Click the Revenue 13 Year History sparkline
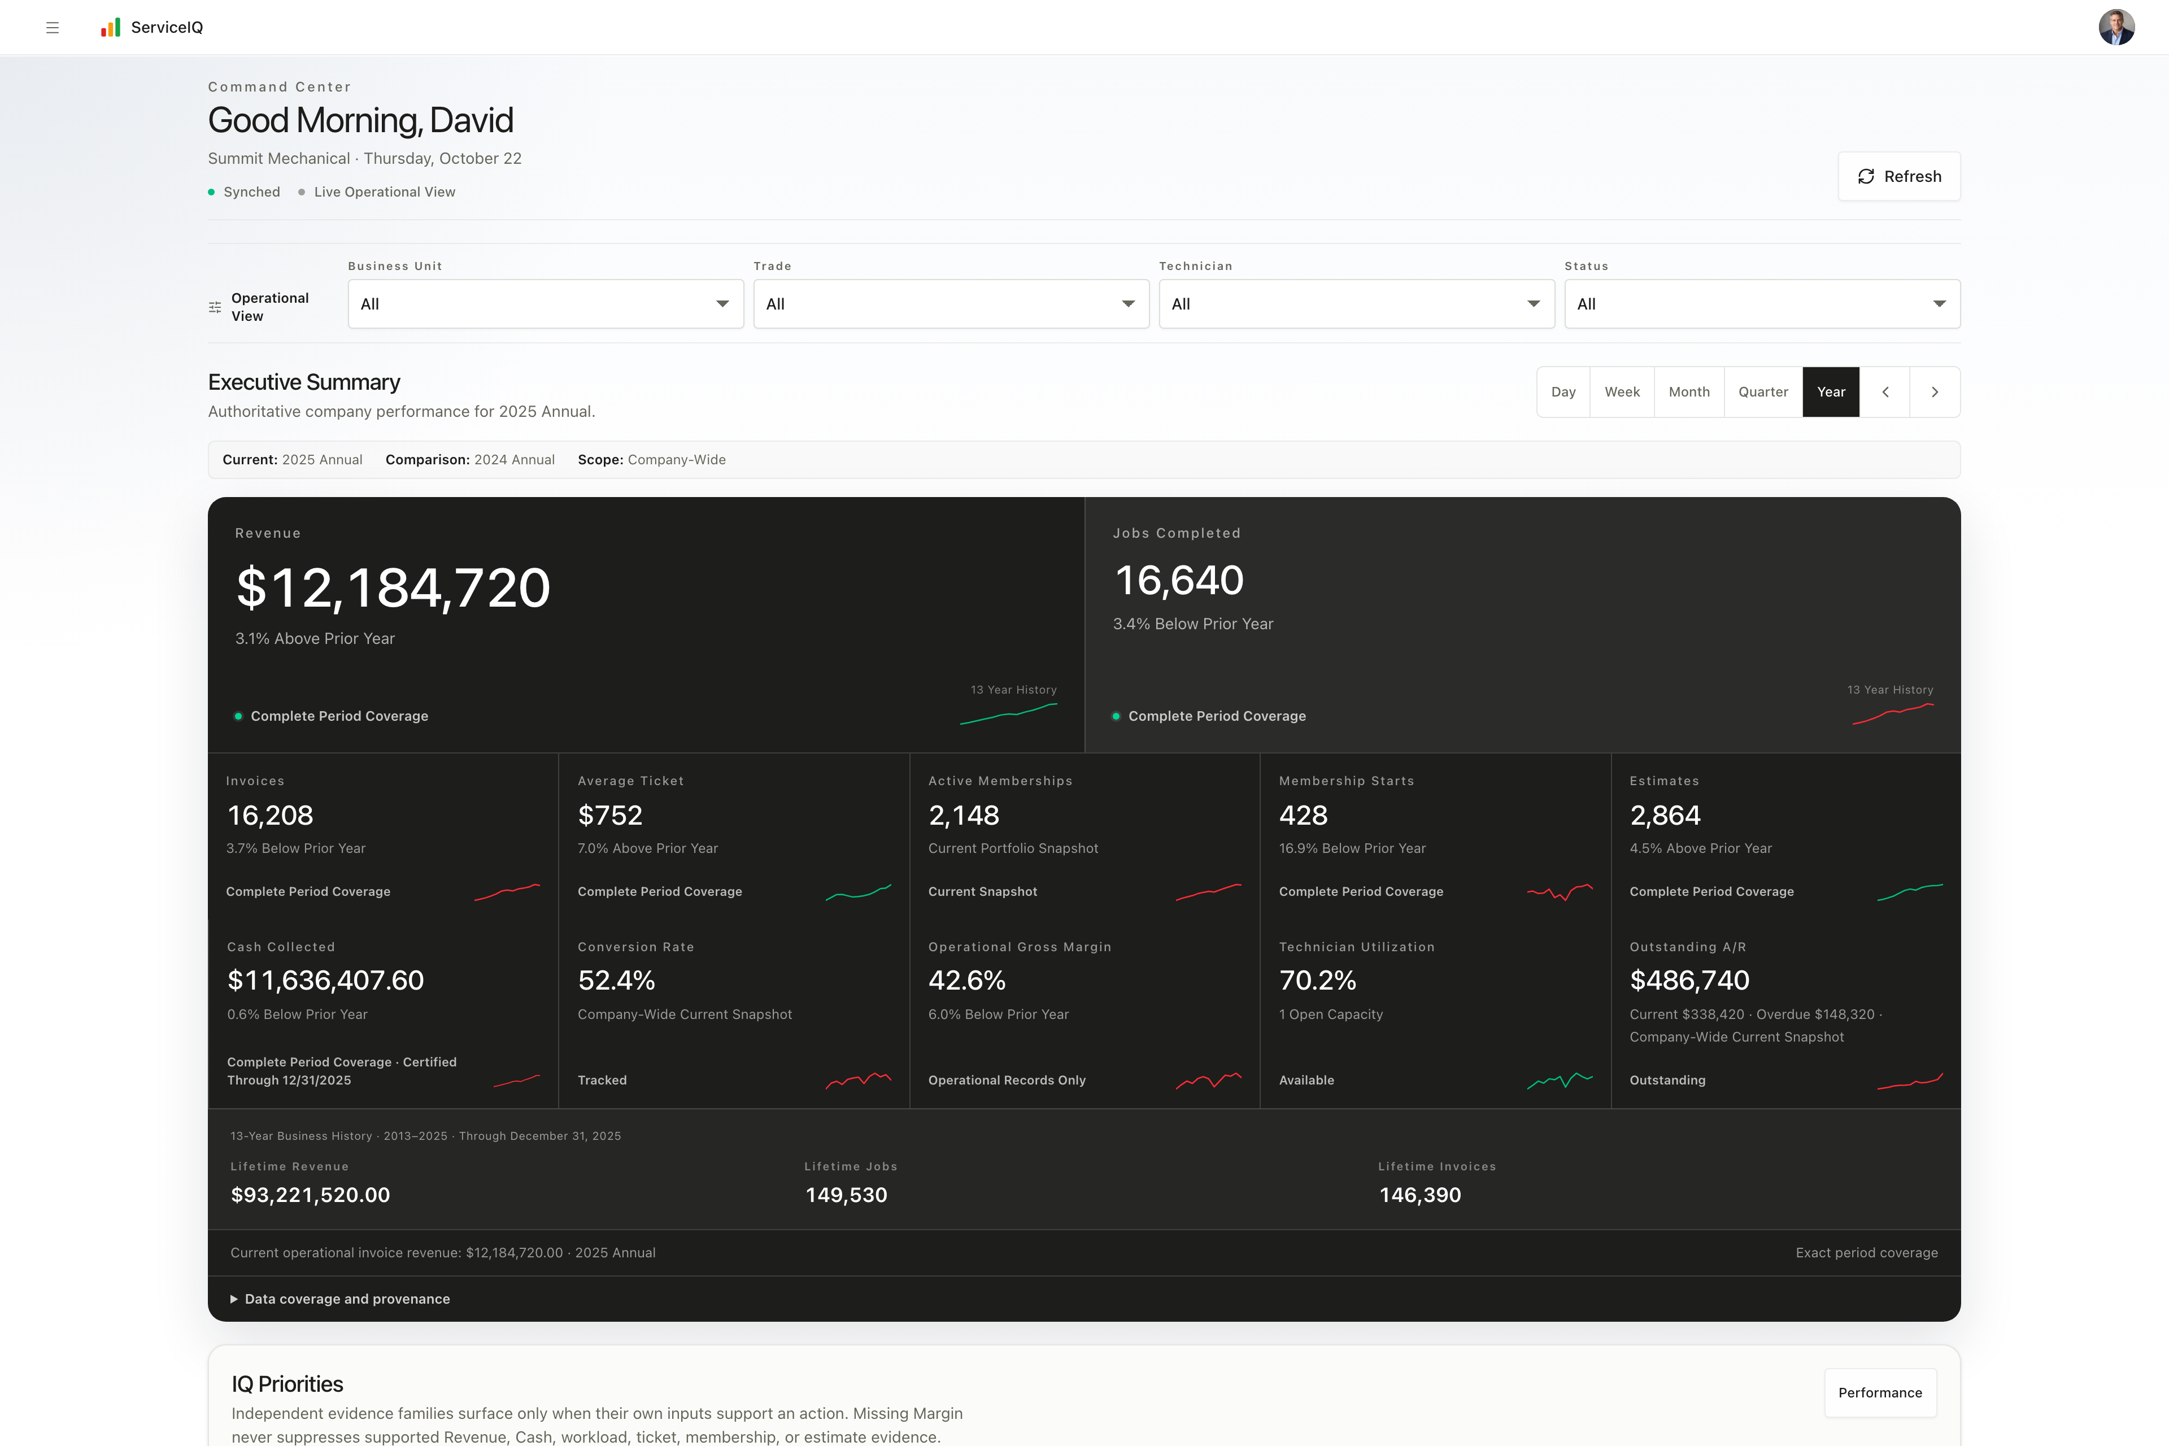Screen dimensions: 2169x1446 click(1009, 714)
